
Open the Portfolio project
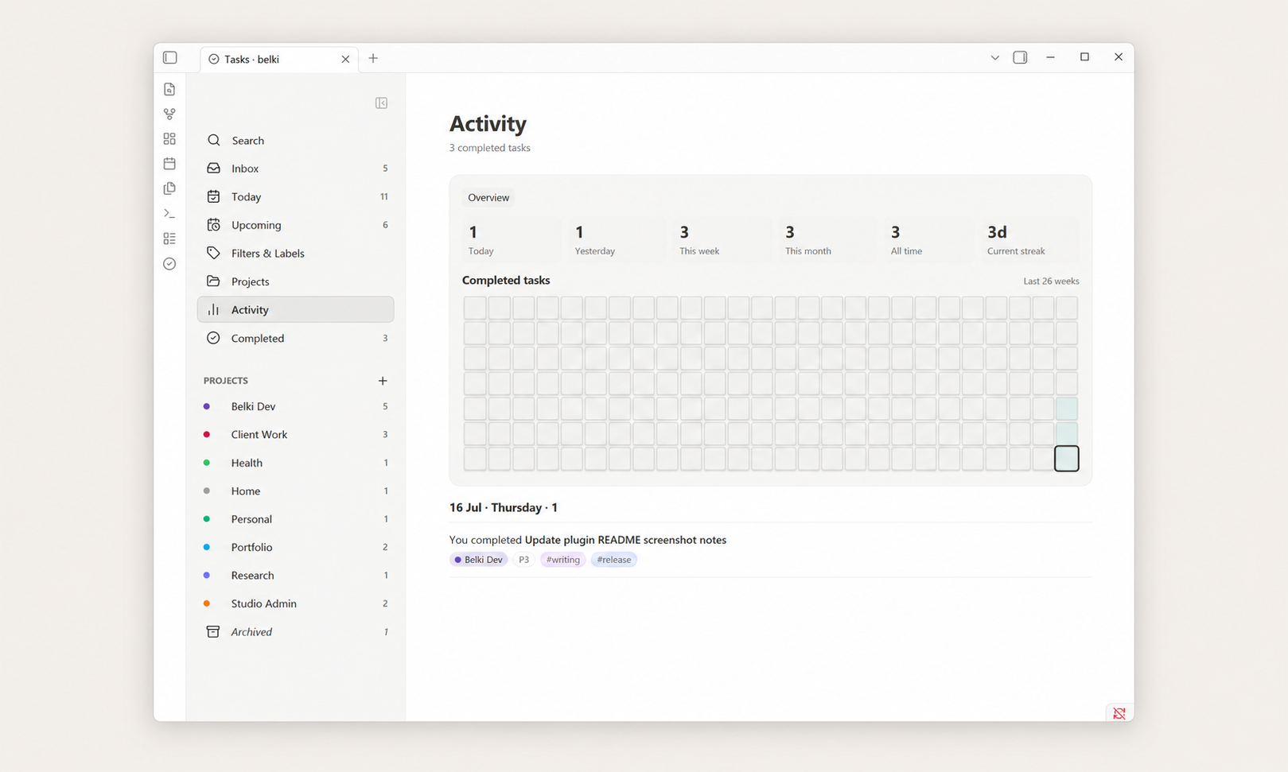coord(295,547)
